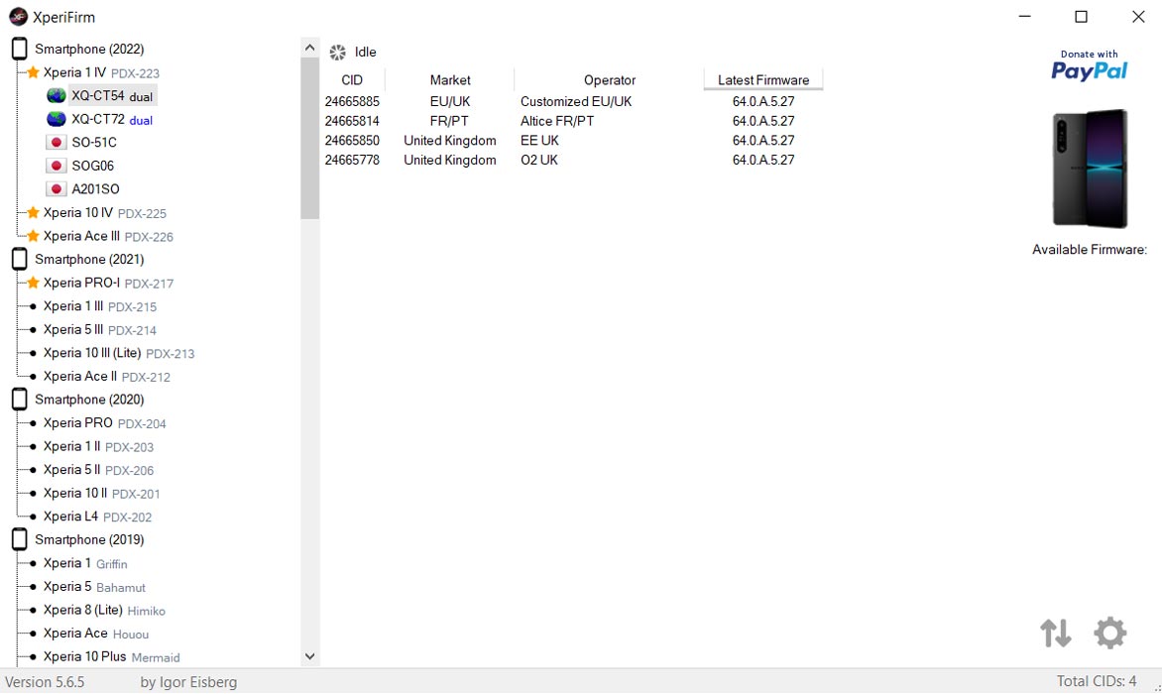Open Xperia 5 Bahamut
The height and width of the screenshot is (694, 1162).
tap(94, 587)
